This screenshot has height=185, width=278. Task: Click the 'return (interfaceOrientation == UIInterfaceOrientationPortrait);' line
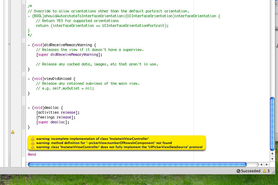pyautogui.click(x=102, y=26)
